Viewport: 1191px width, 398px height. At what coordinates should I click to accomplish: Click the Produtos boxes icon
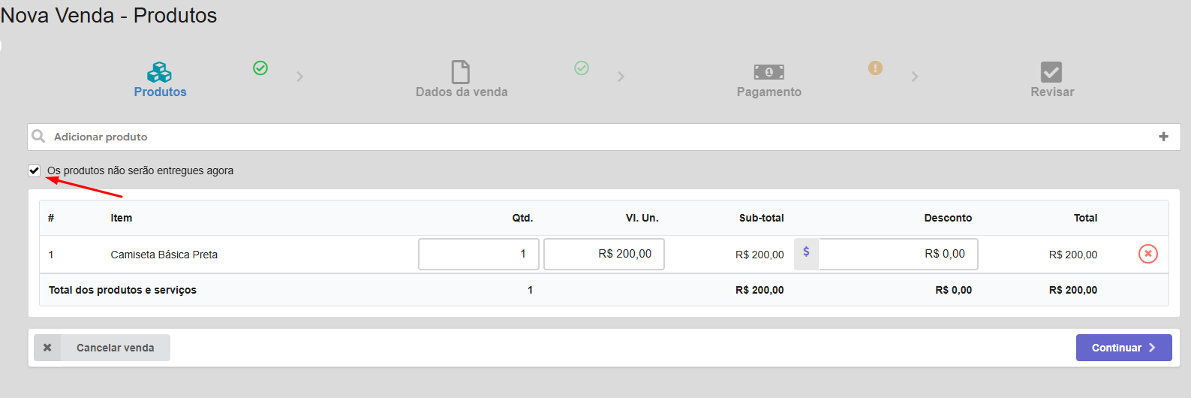point(159,72)
